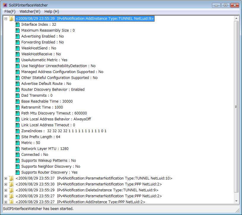Select 'Router Discovery Behavior : Enabled' row
Image resolution: width=242 pixels, height=215 pixels.
(53, 89)
